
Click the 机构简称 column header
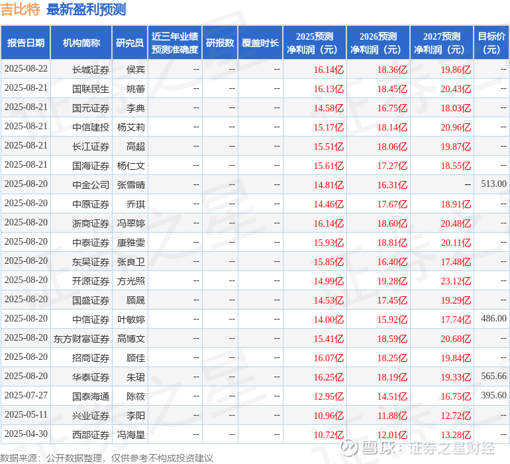[x=81, y=42]
